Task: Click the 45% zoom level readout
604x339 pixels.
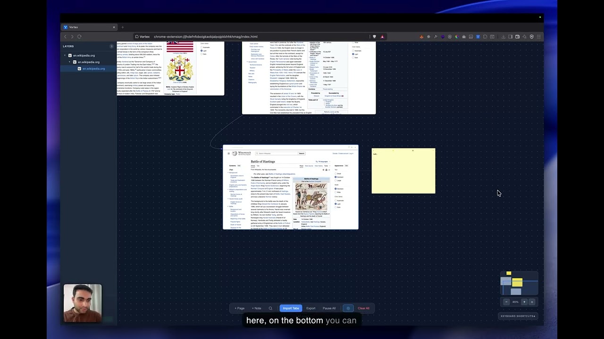Action: [515, 302]
